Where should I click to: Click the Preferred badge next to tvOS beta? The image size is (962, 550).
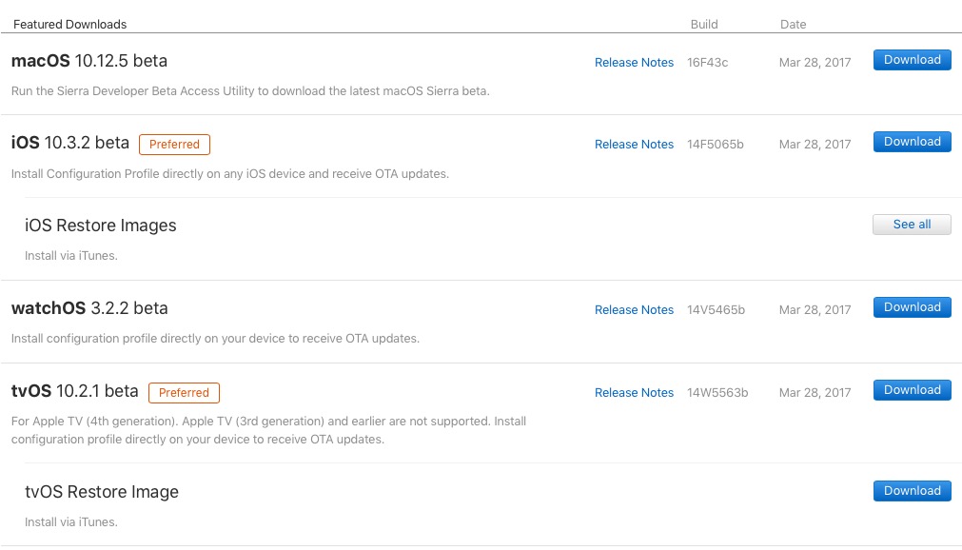pyautogui.click(x=184, y=392)
